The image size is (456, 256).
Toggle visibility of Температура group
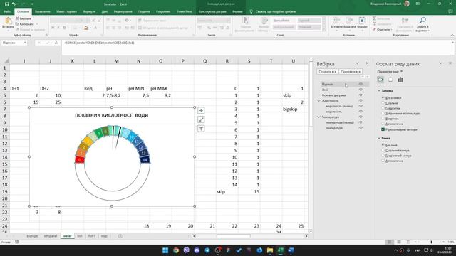[361, 117]
